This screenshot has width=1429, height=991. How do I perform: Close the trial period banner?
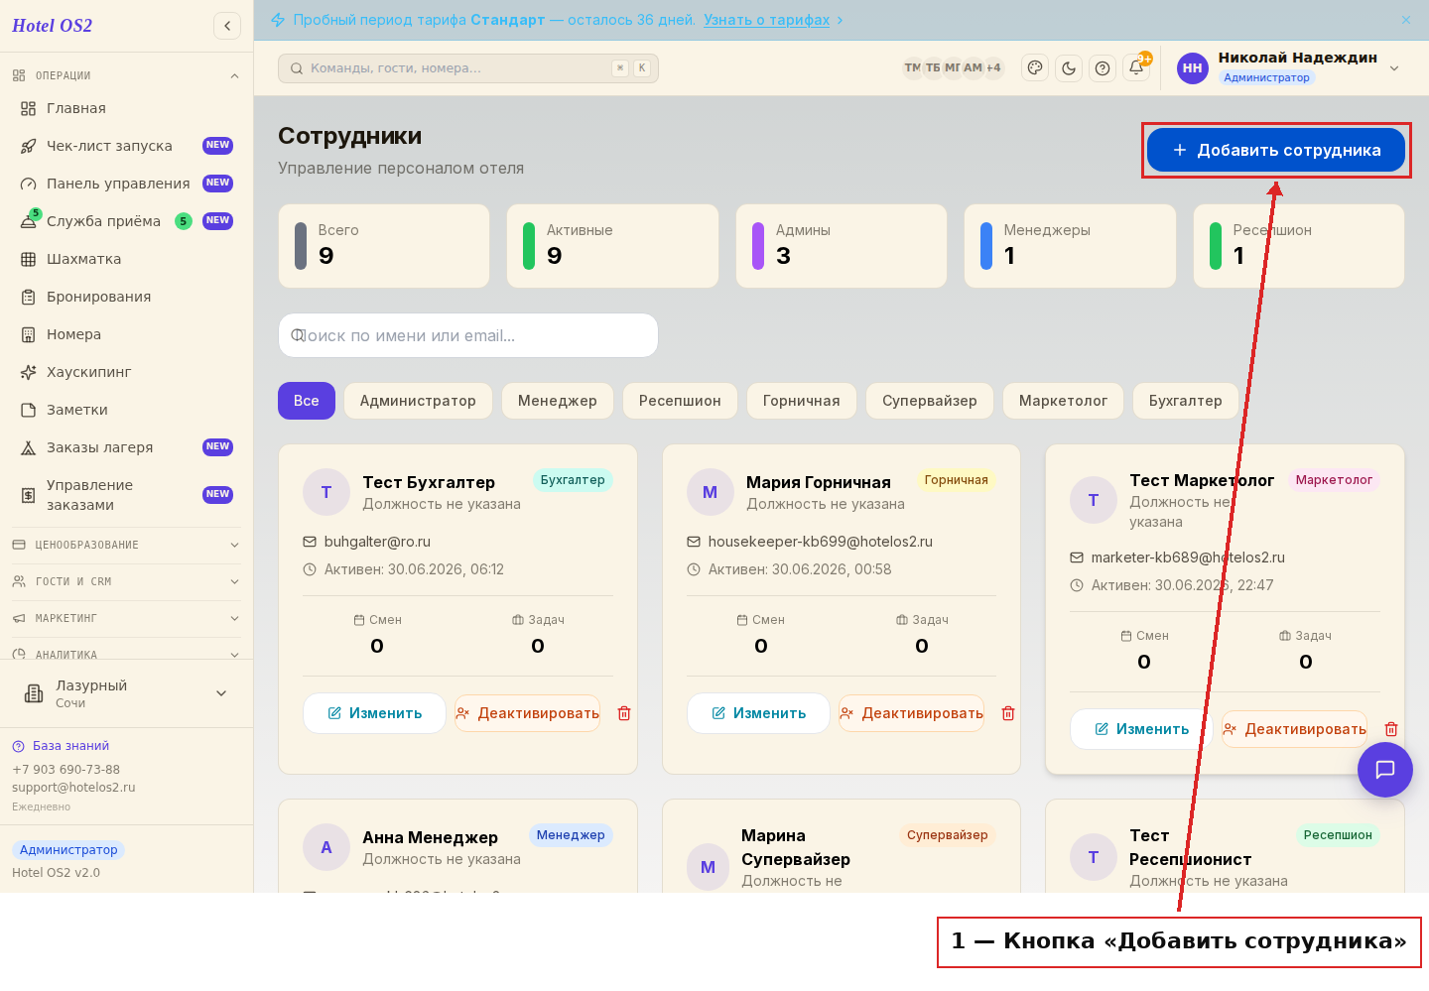(1406, 20)
